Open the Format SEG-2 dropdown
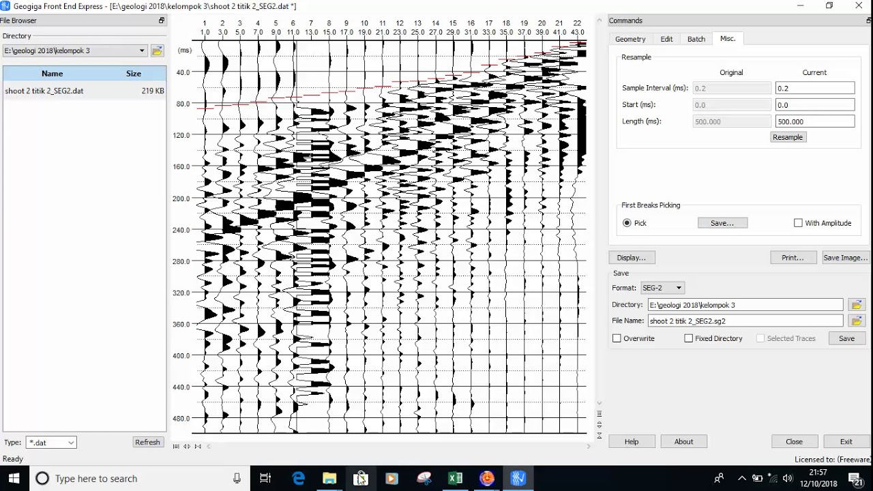This screenshot has width=873, height=491. pos(679,288)
